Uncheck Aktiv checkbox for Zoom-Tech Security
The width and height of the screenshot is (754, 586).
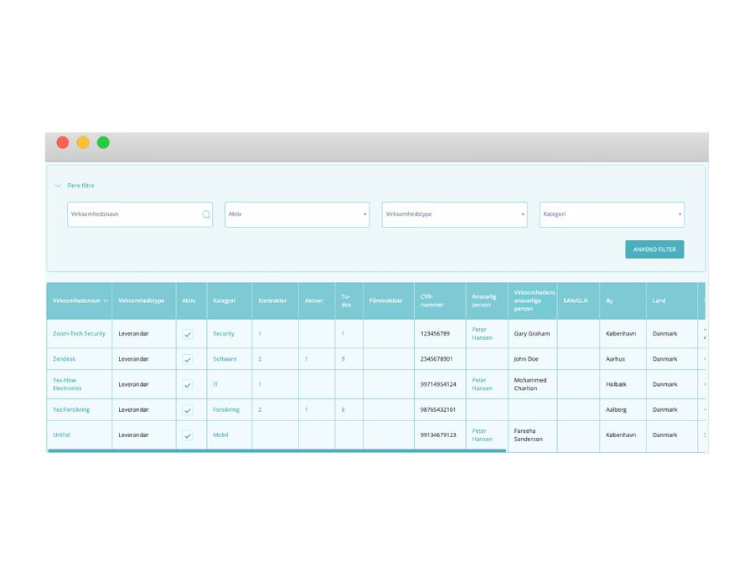188,334
